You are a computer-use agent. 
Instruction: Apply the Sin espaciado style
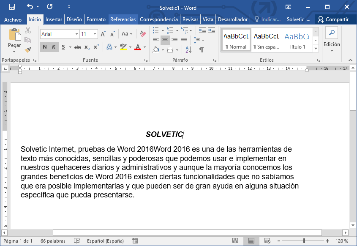coord(267,39)
